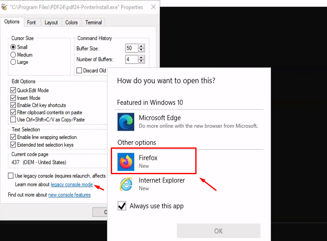
Task: Select Medium cursor size
Action: coord(13,55)
